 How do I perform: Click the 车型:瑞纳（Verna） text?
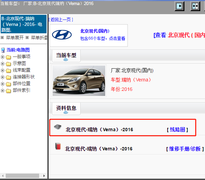point(131,80)
